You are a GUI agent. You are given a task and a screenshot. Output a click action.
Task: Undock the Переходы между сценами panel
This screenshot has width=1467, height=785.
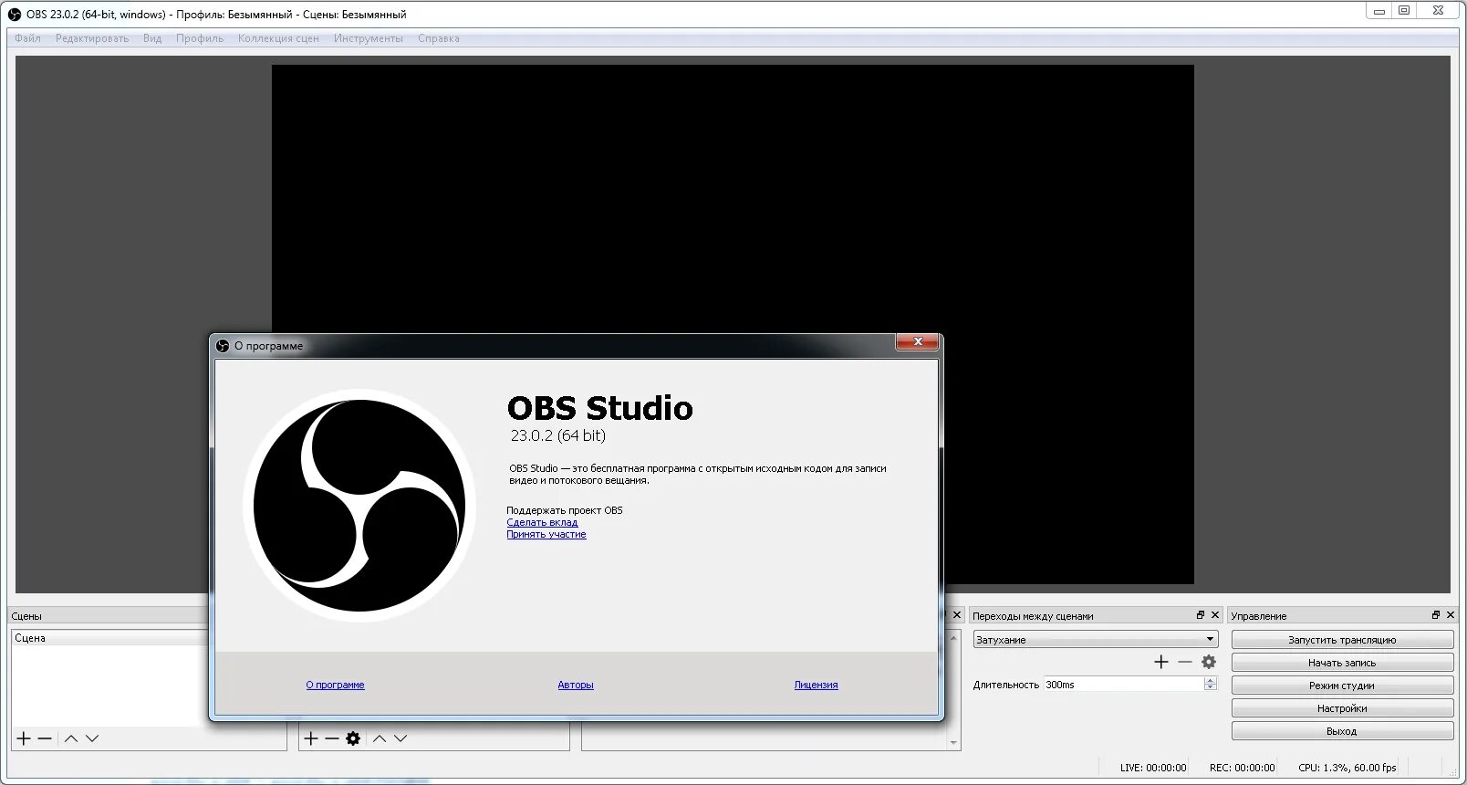tap(1201, 615)
